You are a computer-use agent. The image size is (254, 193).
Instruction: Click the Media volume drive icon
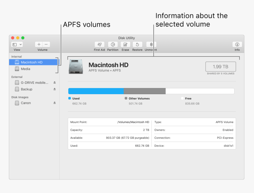[x=17, y=69]
